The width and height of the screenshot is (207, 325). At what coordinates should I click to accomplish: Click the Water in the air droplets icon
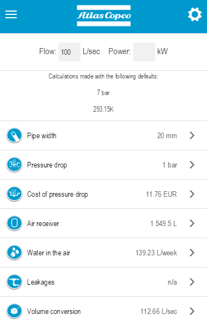point(14,253)
